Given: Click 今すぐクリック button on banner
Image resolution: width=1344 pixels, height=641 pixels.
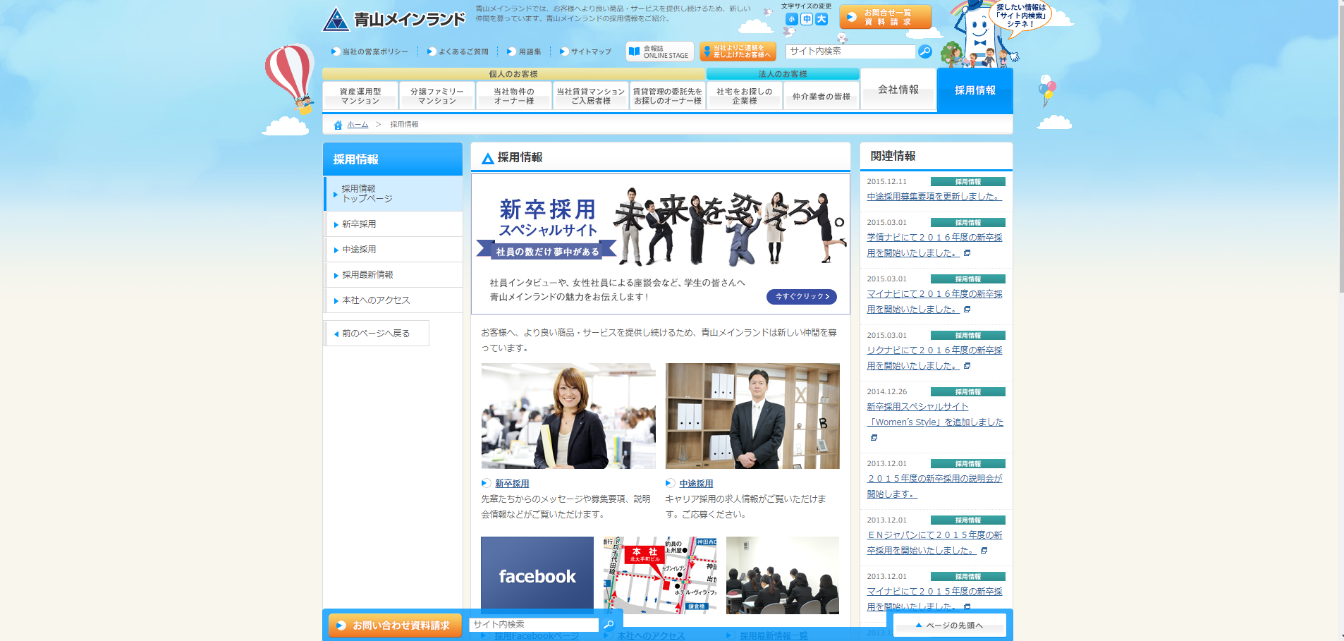Looking at the screenshot, I should pyautogui.click(x=802, y=297).
